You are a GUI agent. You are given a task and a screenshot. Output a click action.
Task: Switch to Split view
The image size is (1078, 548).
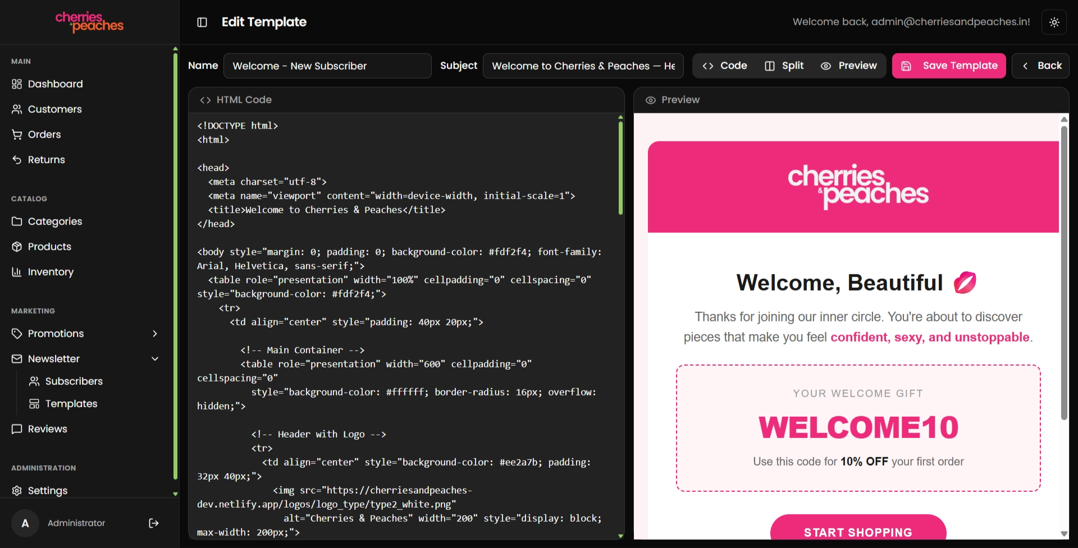pyautogui.click(x=784, y=66)
